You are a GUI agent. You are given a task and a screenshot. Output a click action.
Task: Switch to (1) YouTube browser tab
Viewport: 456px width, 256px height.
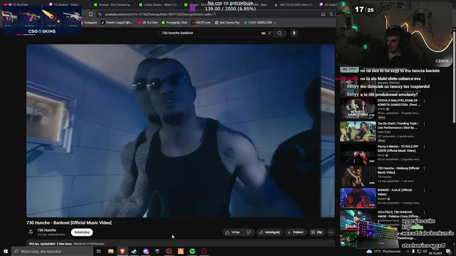pyautogui.click(x=20, y=5)
